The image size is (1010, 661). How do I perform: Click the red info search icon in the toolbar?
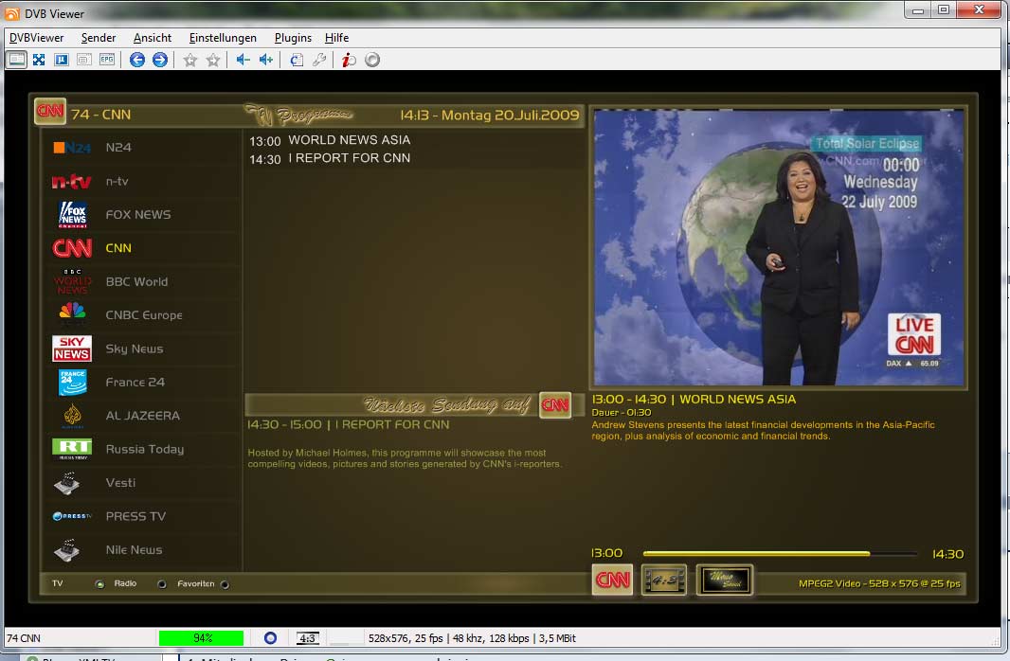pos(349,60)
